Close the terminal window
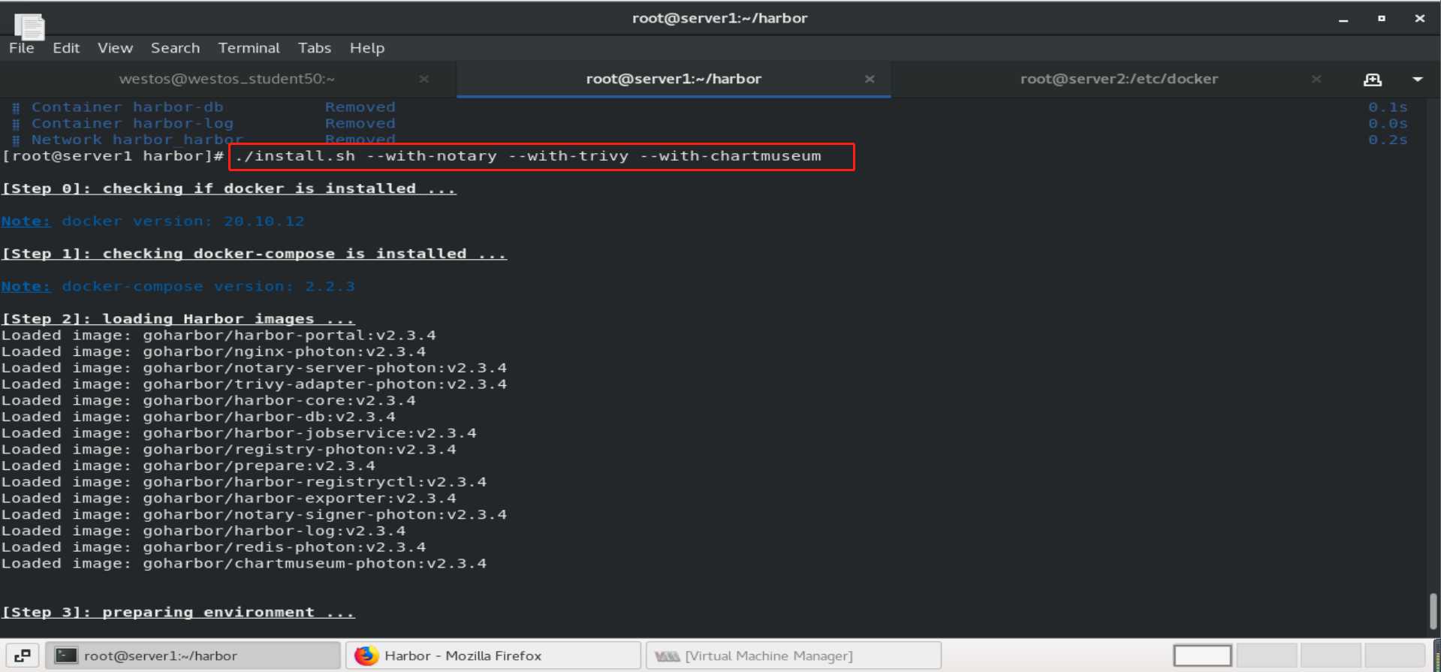1441x672 pixels. tap(1419, 19)
